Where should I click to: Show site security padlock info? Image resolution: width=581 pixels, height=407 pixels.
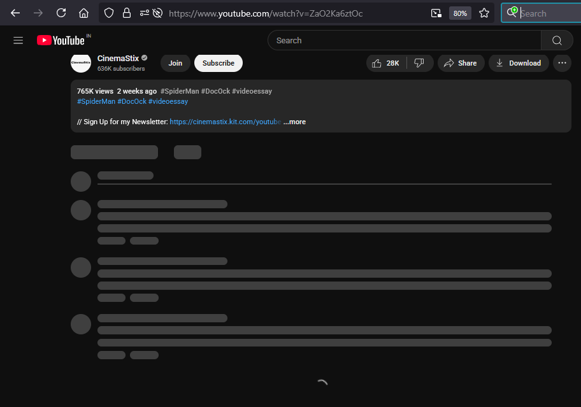coord(127,13)
